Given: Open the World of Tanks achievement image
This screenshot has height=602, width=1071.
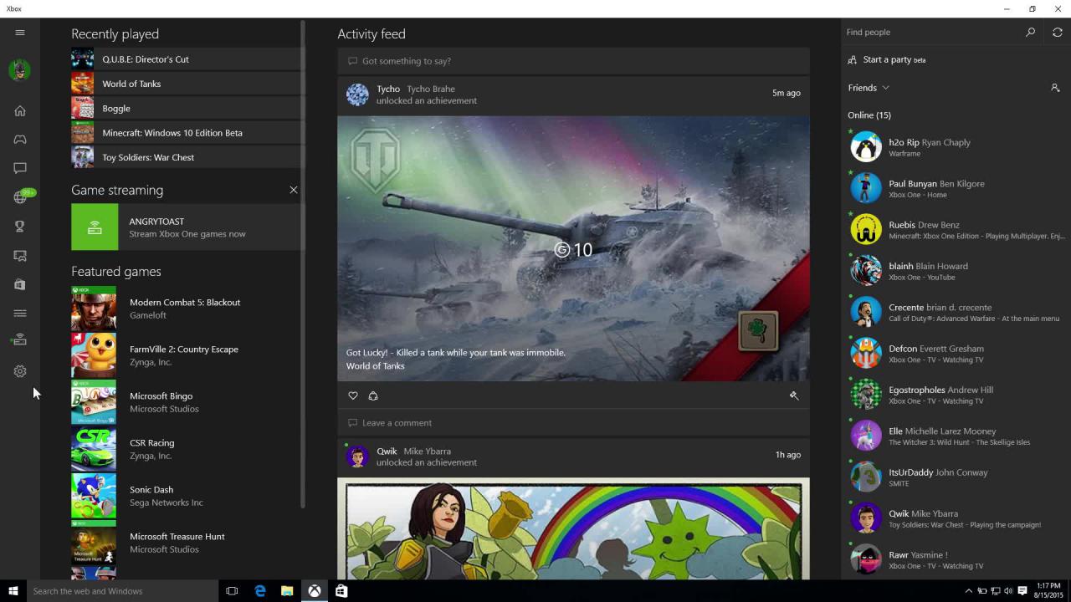Looking at the screenshot, I should click(573, 248).
